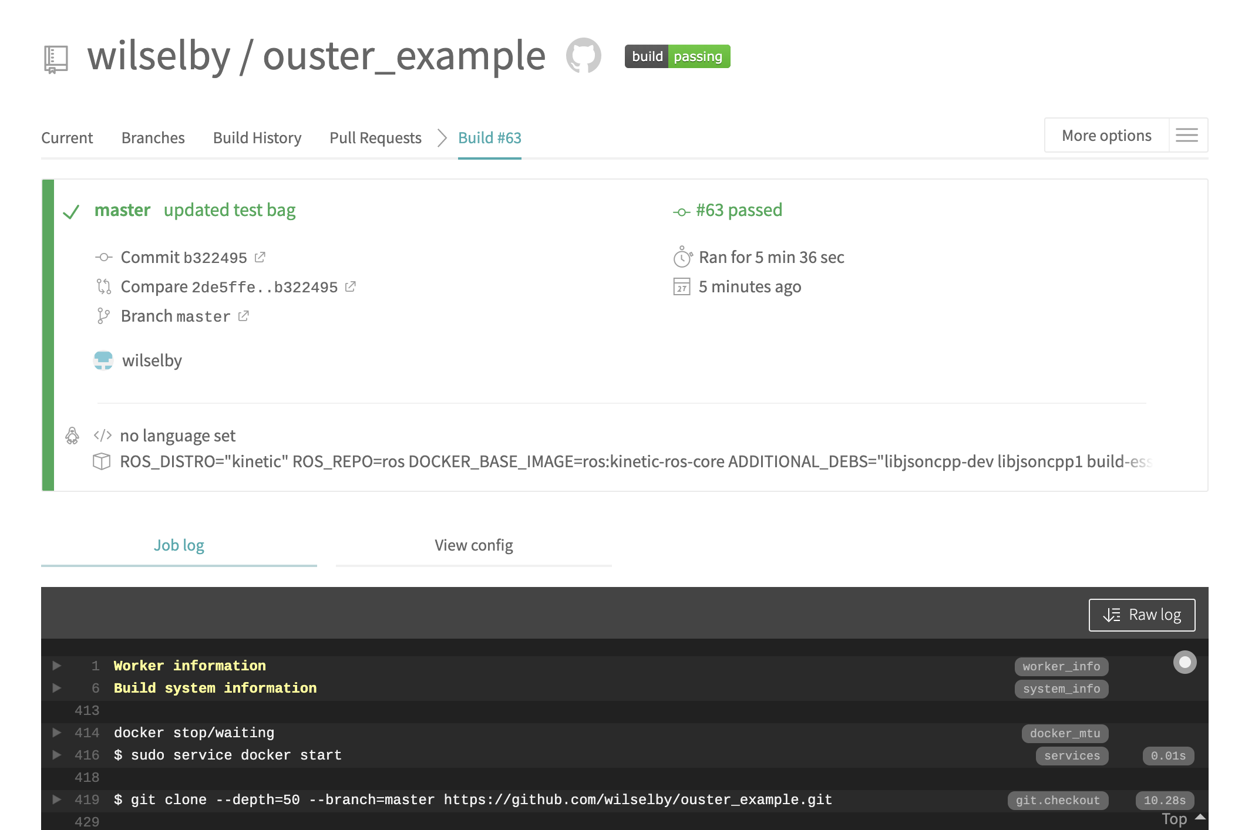Click the git.checkout tag
Image resolution: width=1245 pixels, height=830 pixels.
click(1058, 800)
